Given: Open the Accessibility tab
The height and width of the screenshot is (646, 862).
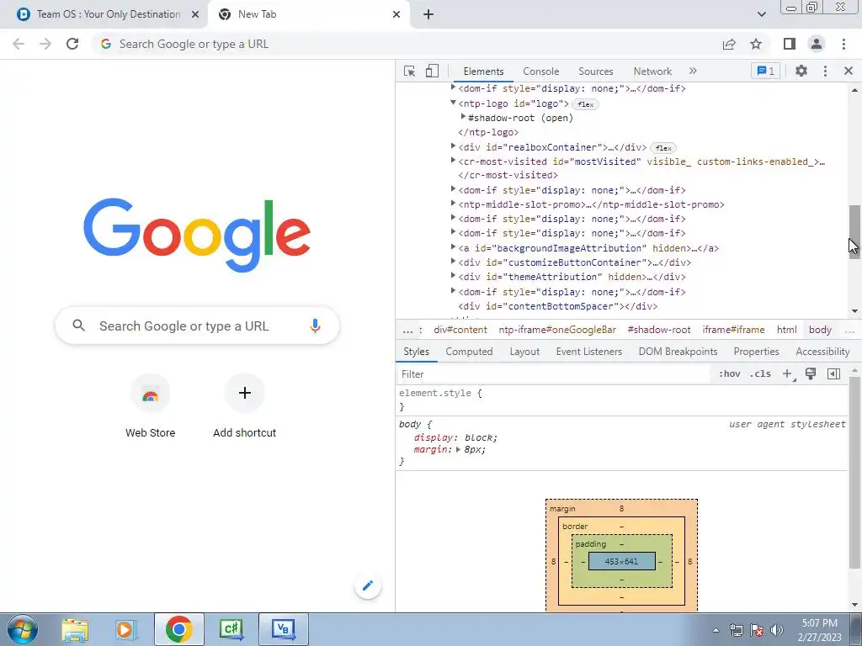Looking at the screenshot, I should pyautogui.click(x=822, y=352).
